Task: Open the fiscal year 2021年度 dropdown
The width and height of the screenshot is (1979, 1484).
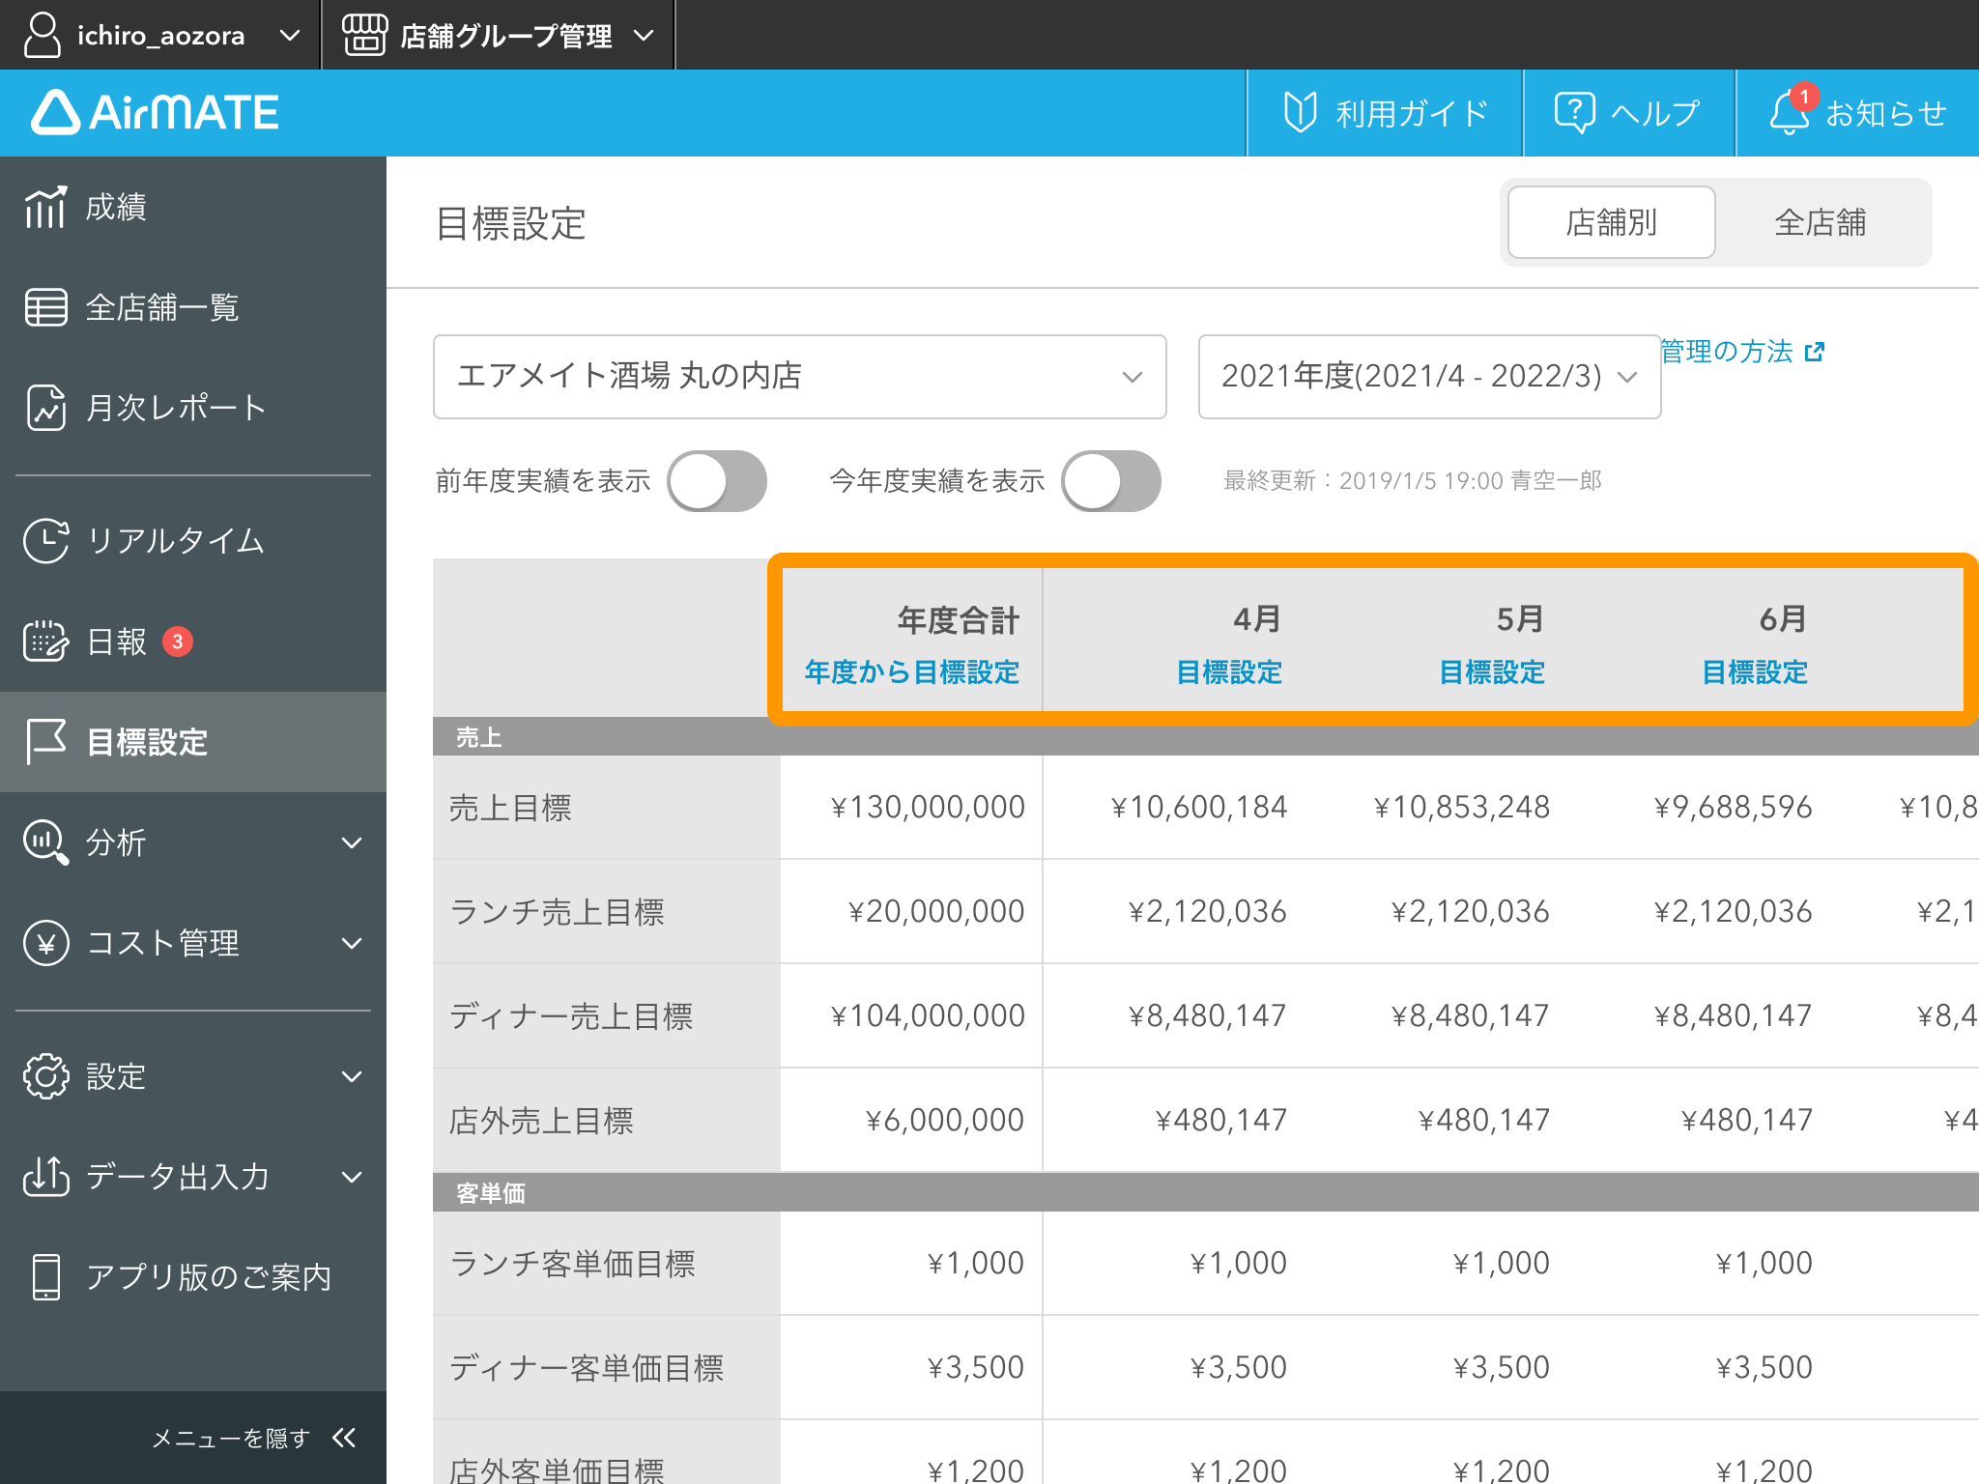Action: point(1429,377)
